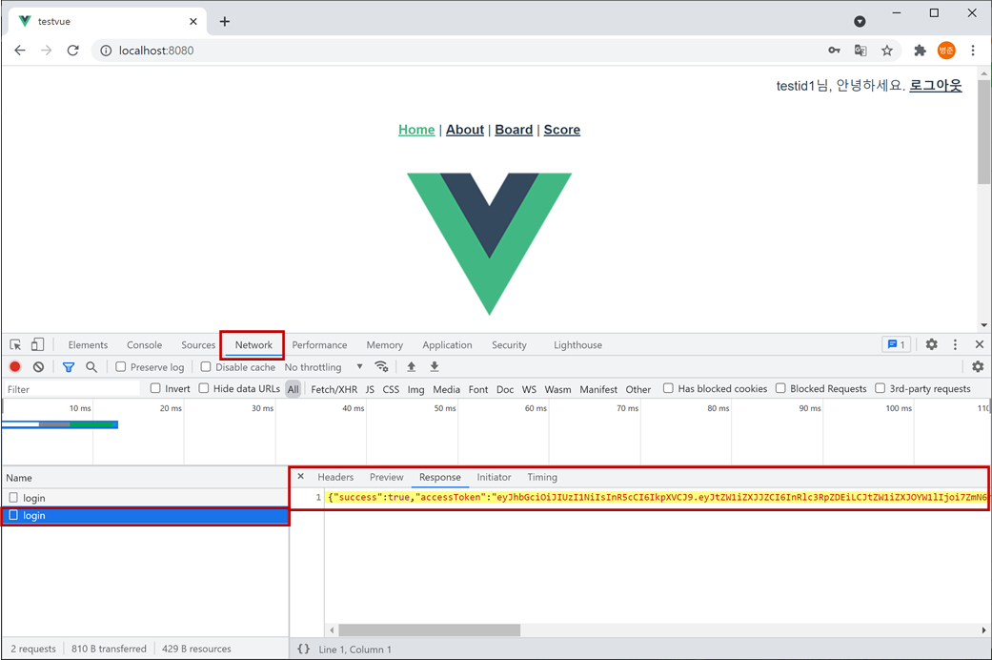Switch to the Sources tab
The image size is (992, 660).
tap(198, 344)
